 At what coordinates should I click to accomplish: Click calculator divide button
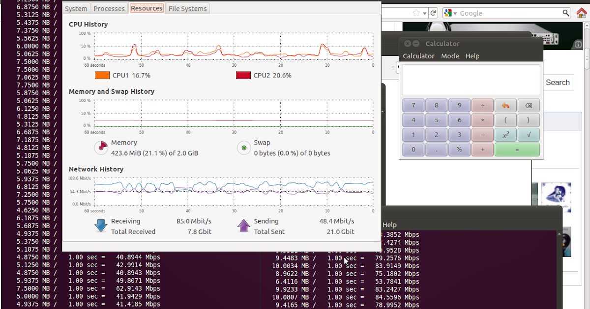tap(482, 105)
